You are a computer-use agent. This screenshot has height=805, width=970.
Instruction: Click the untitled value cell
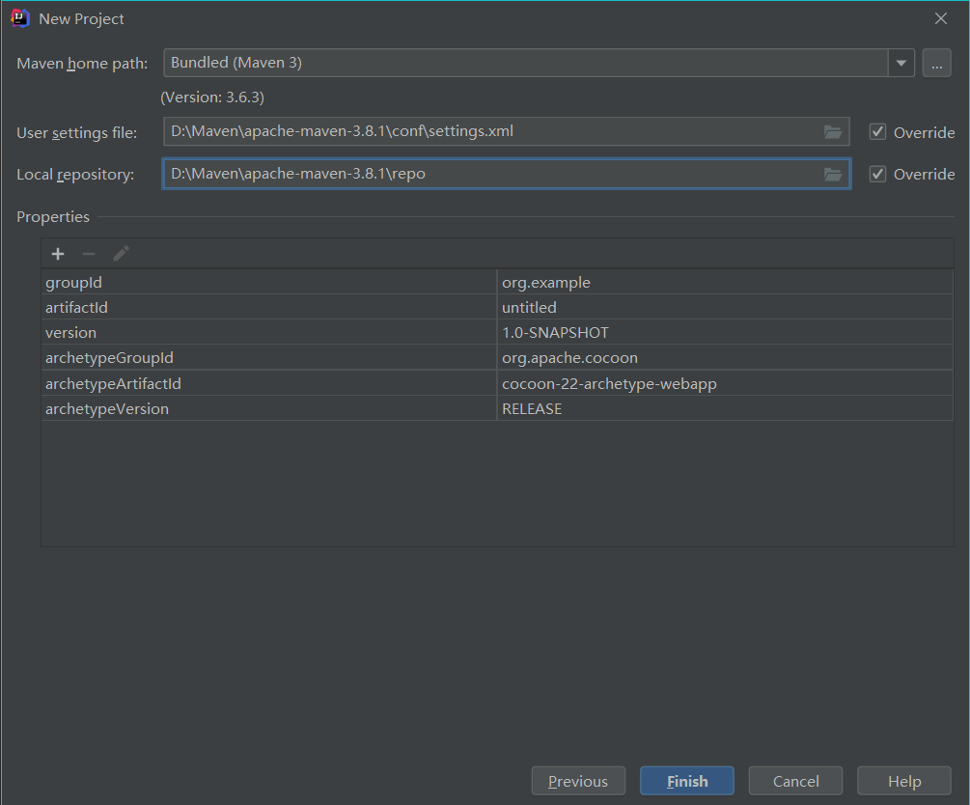pyautogui.click(x=725, y=308)
